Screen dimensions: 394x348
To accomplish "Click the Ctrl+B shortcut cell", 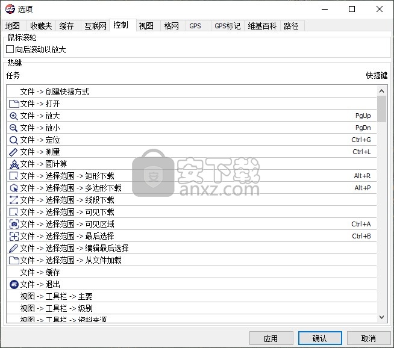I will click(361, 236).
